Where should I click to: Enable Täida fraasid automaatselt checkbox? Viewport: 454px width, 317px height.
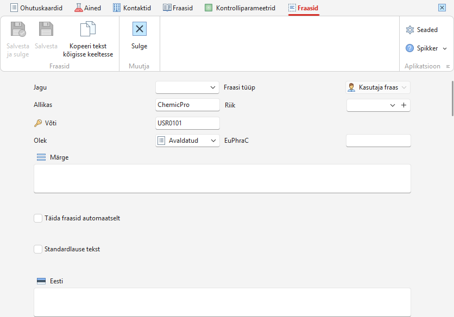point(38,218)
